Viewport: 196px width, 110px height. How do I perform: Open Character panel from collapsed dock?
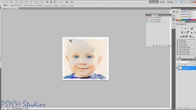[174, 24]
